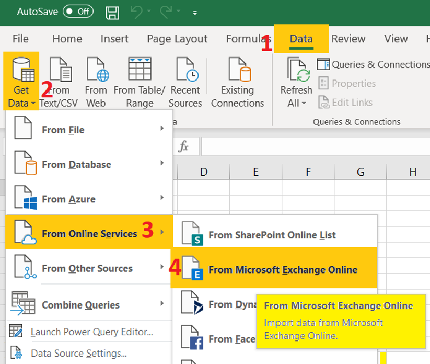
Task: Open the Undo history dropdown arrow
Action: point(149,11)
